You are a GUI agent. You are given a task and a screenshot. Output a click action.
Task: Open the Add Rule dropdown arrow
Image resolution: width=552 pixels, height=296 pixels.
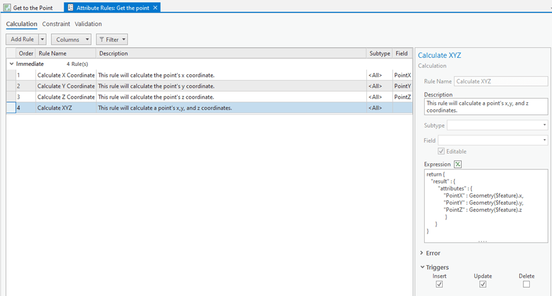tap(42, 39)
